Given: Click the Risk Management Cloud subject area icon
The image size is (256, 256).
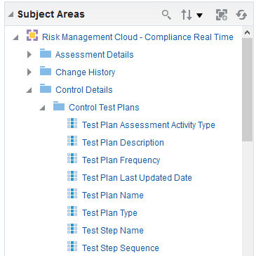Looking at the screenshot, I should coord(32,35).
